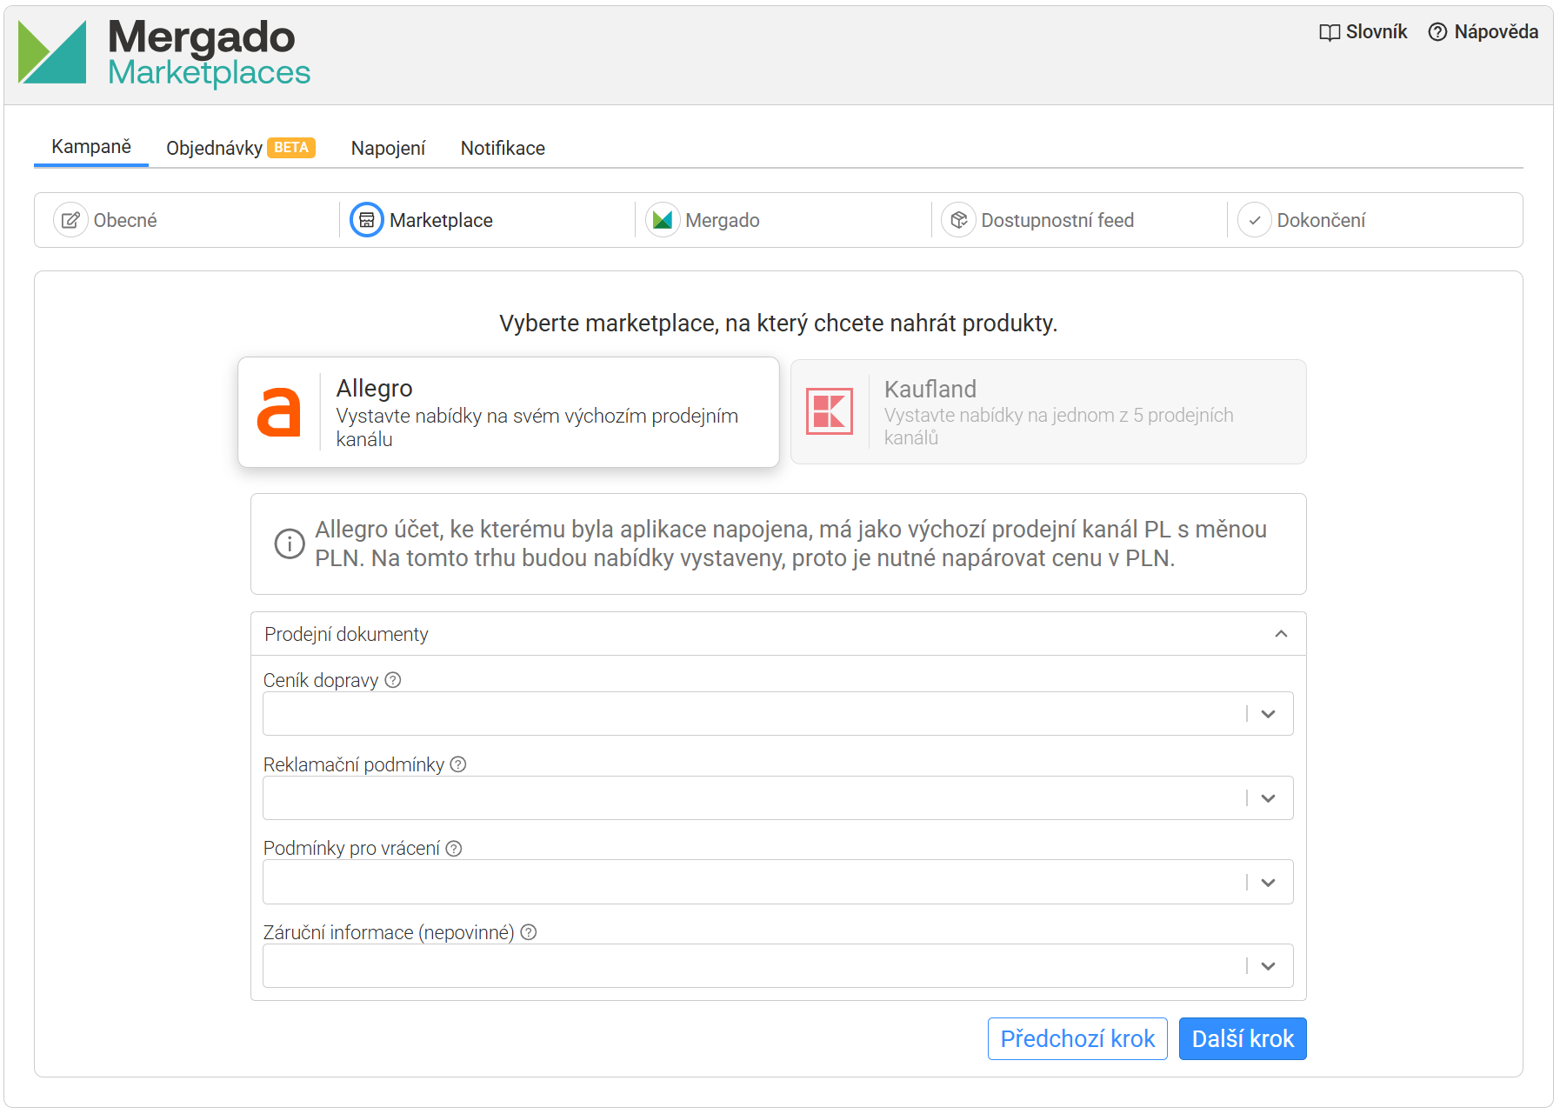The image size is (1560, 1114).
Task: Click the Další krok button
Action: click(x=1243, y=1038)
